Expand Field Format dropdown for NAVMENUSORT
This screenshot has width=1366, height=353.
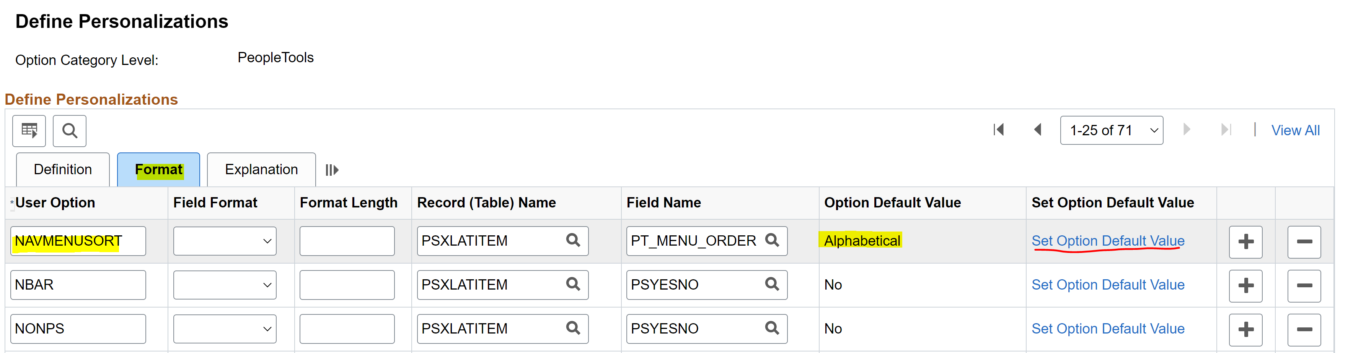coord(225,241)
